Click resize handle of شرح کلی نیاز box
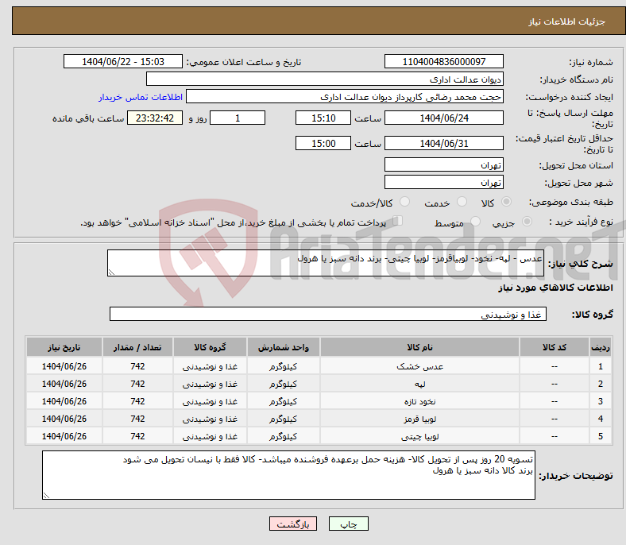626x545 pixels. point(112,272)
